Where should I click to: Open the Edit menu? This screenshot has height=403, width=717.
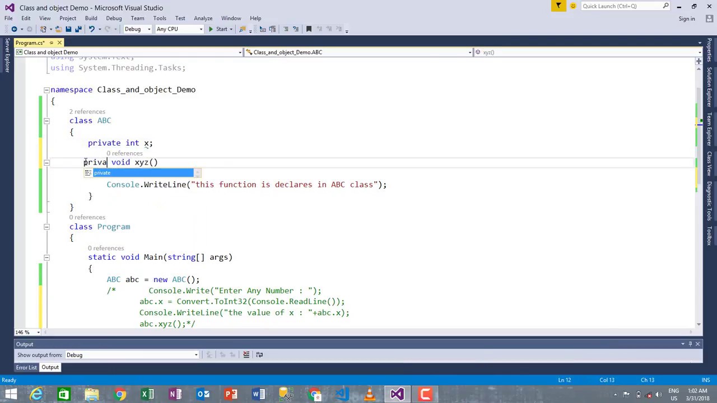tap(26, 18)
